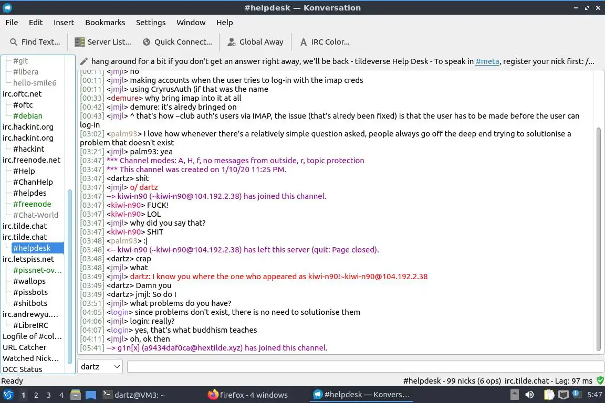Click the Konversation taskbar entry icon
Screen dimensions: 605x403
tap(318, 395)
